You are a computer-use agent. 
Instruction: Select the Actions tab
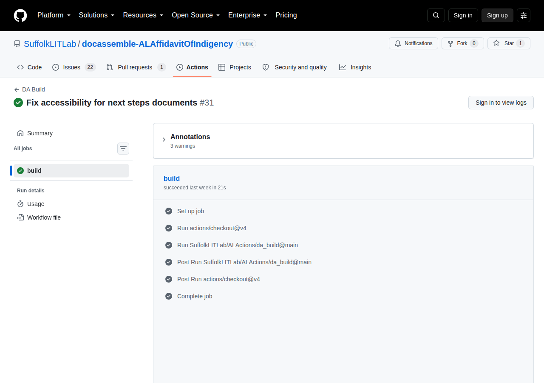pos(192,67)
